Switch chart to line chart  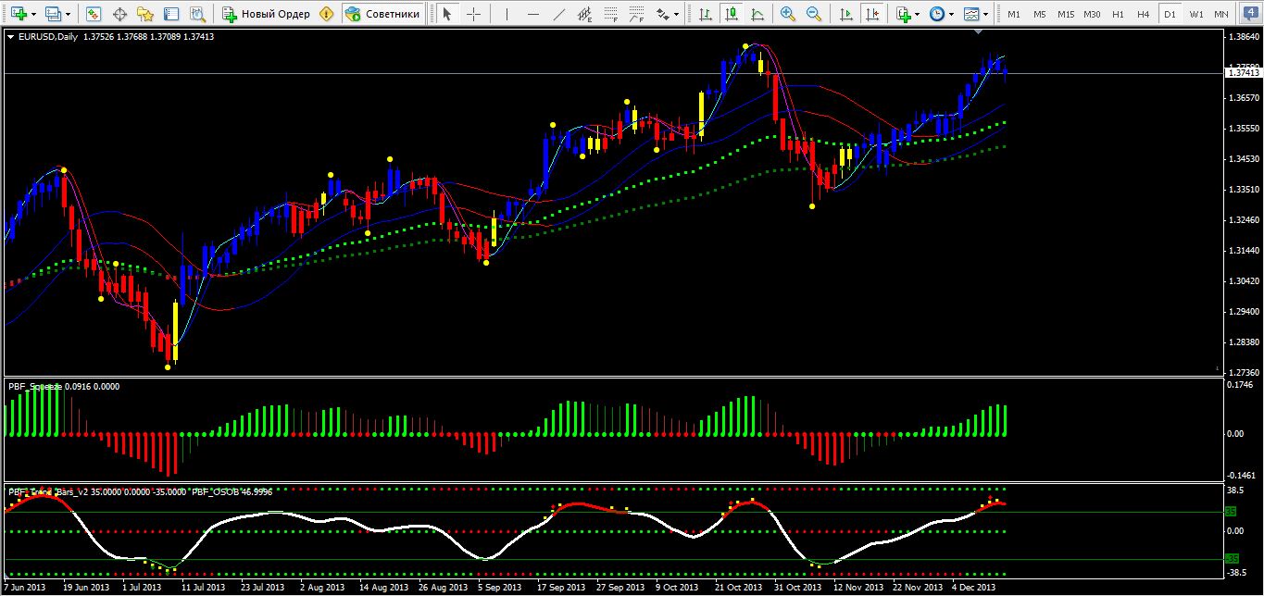[x=757, y=14]
